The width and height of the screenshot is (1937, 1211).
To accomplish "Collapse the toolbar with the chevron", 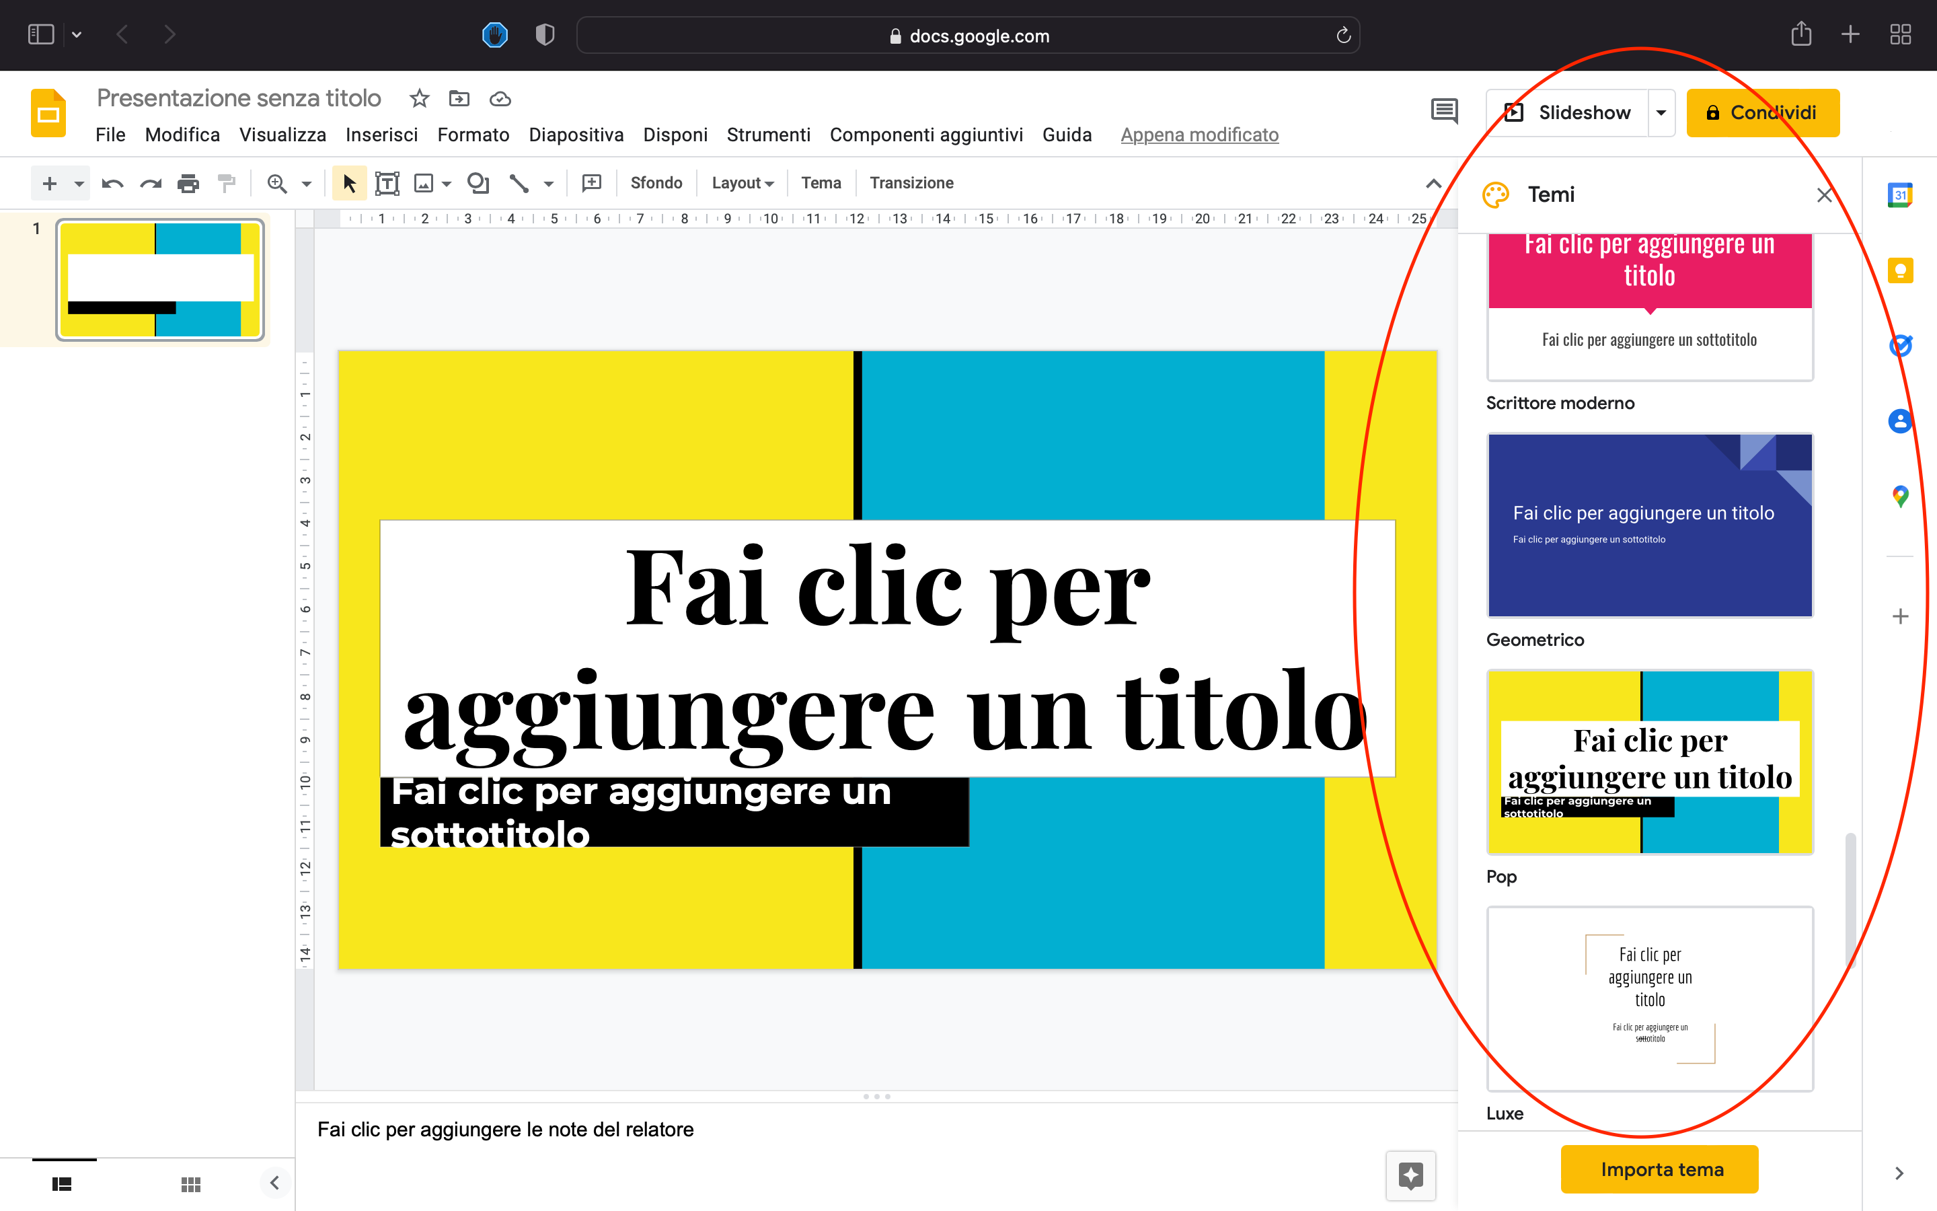I will 1433,182.
